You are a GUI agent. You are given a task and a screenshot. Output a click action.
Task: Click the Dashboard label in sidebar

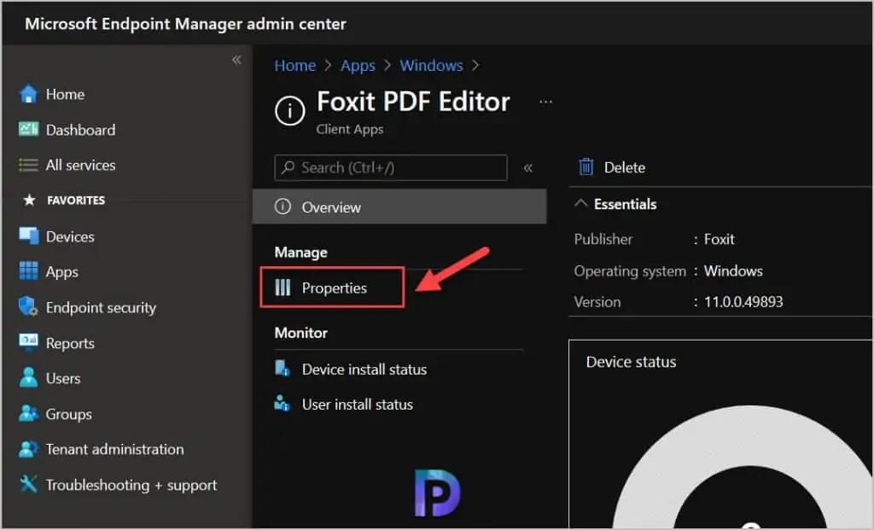tap(81, 130)
